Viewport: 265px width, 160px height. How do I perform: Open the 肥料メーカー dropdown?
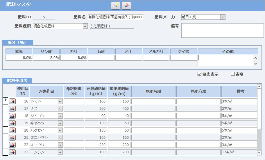tap(223, 17)
